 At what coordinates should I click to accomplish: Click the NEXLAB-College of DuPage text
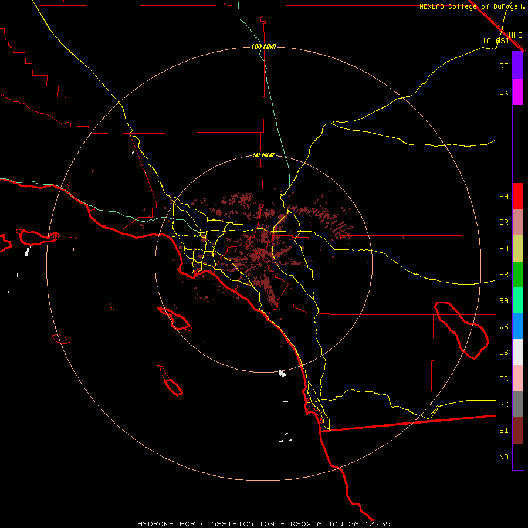point(469,6)
